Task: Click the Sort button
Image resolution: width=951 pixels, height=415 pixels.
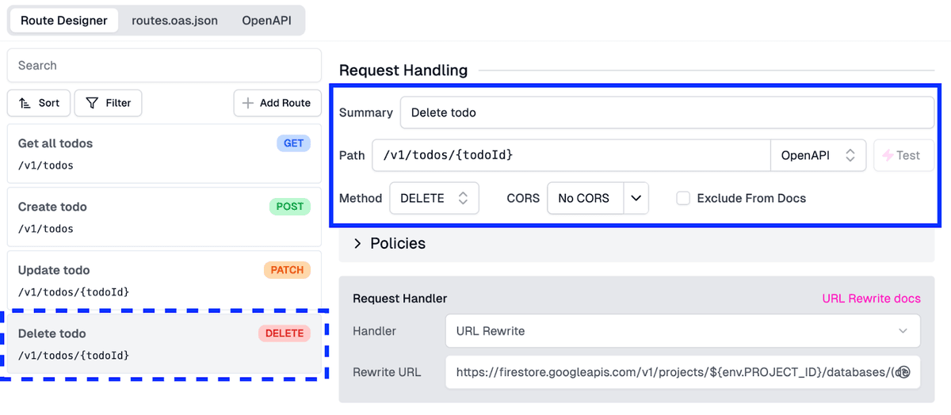Action: click(39, 103)
